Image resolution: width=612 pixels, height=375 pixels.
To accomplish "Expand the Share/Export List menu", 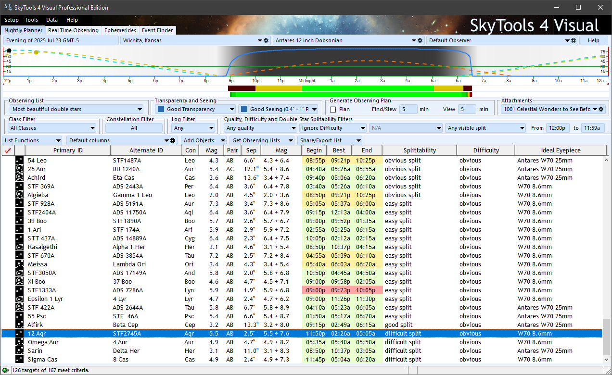I will pyautogui.click(x=330, y=140).
